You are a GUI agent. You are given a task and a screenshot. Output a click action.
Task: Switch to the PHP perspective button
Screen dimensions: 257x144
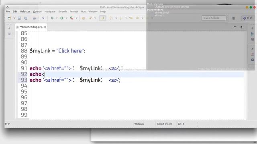[x=248, y=18]
